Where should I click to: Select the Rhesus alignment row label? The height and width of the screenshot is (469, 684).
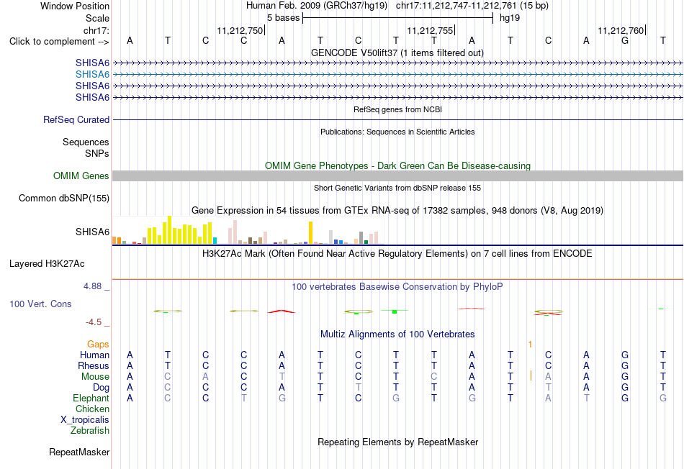(x=94, y=365)
